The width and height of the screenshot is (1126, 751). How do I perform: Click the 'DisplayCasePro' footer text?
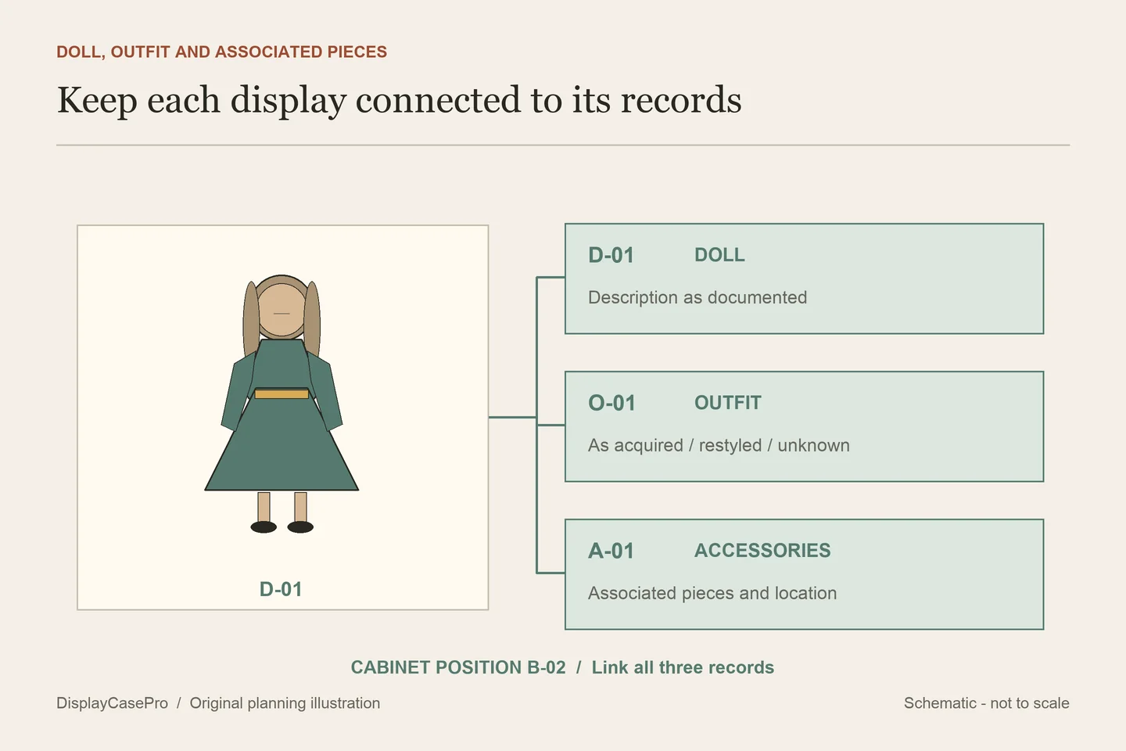[112, 703]
